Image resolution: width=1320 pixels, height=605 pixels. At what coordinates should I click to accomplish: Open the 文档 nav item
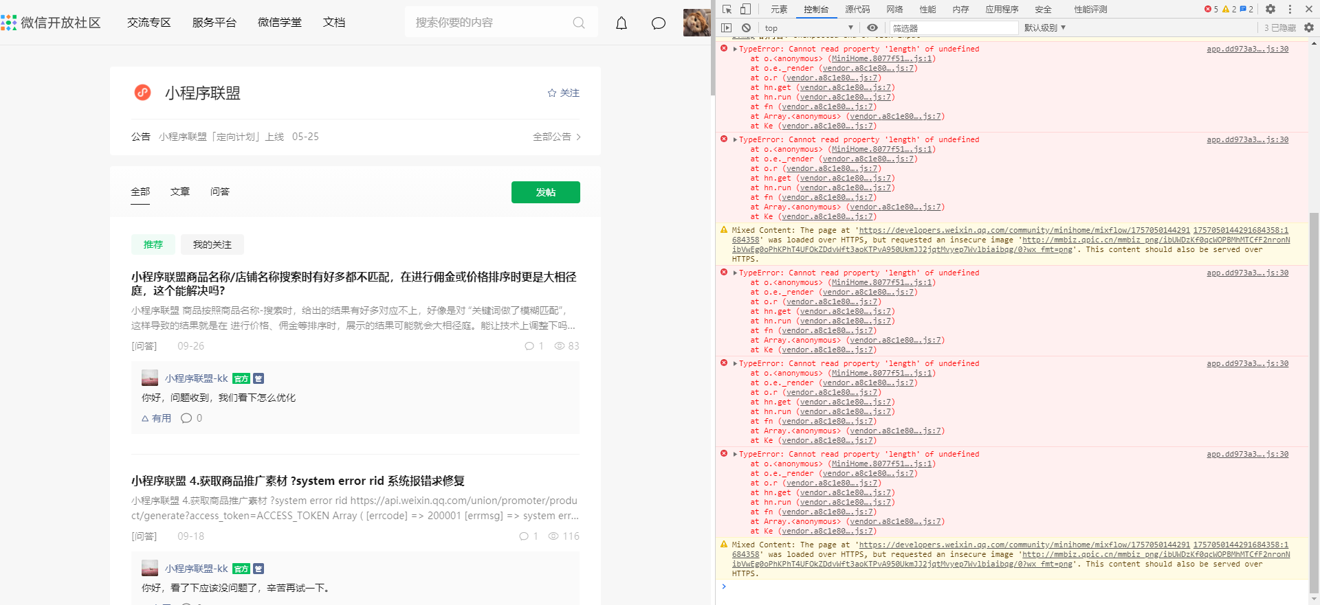click(x=334, y=23)
